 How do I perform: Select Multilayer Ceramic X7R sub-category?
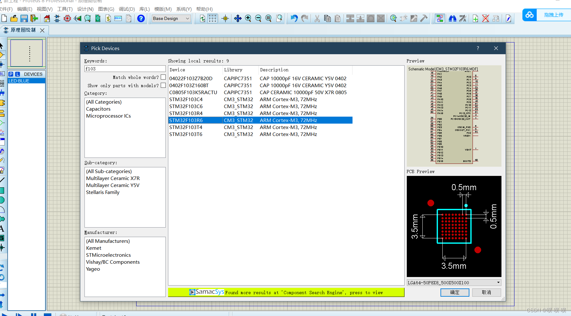[113, 178]
